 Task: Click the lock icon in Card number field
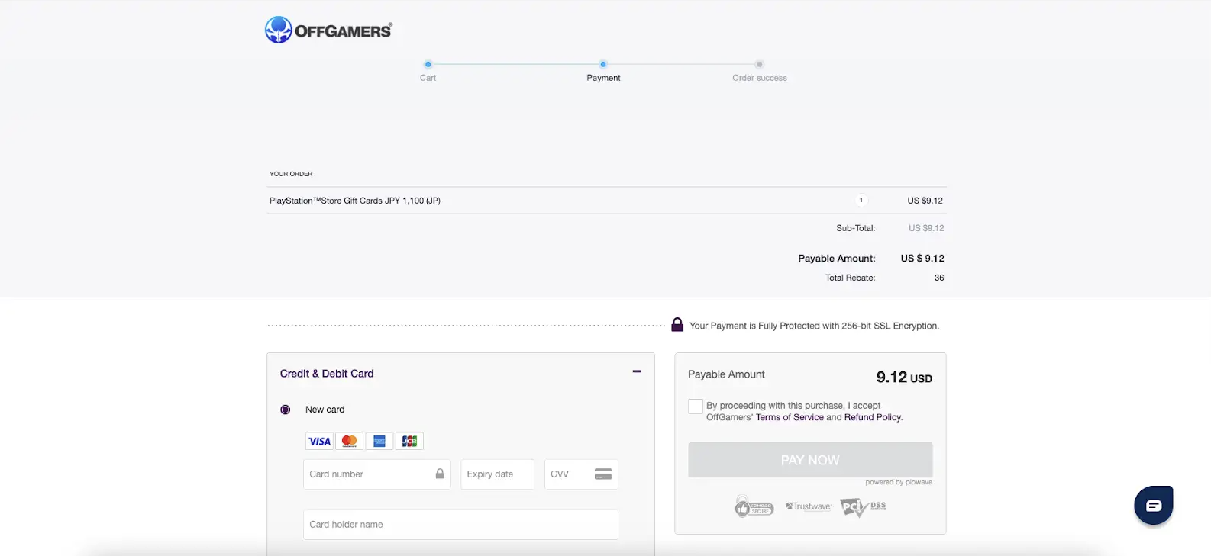pos(440,474)
